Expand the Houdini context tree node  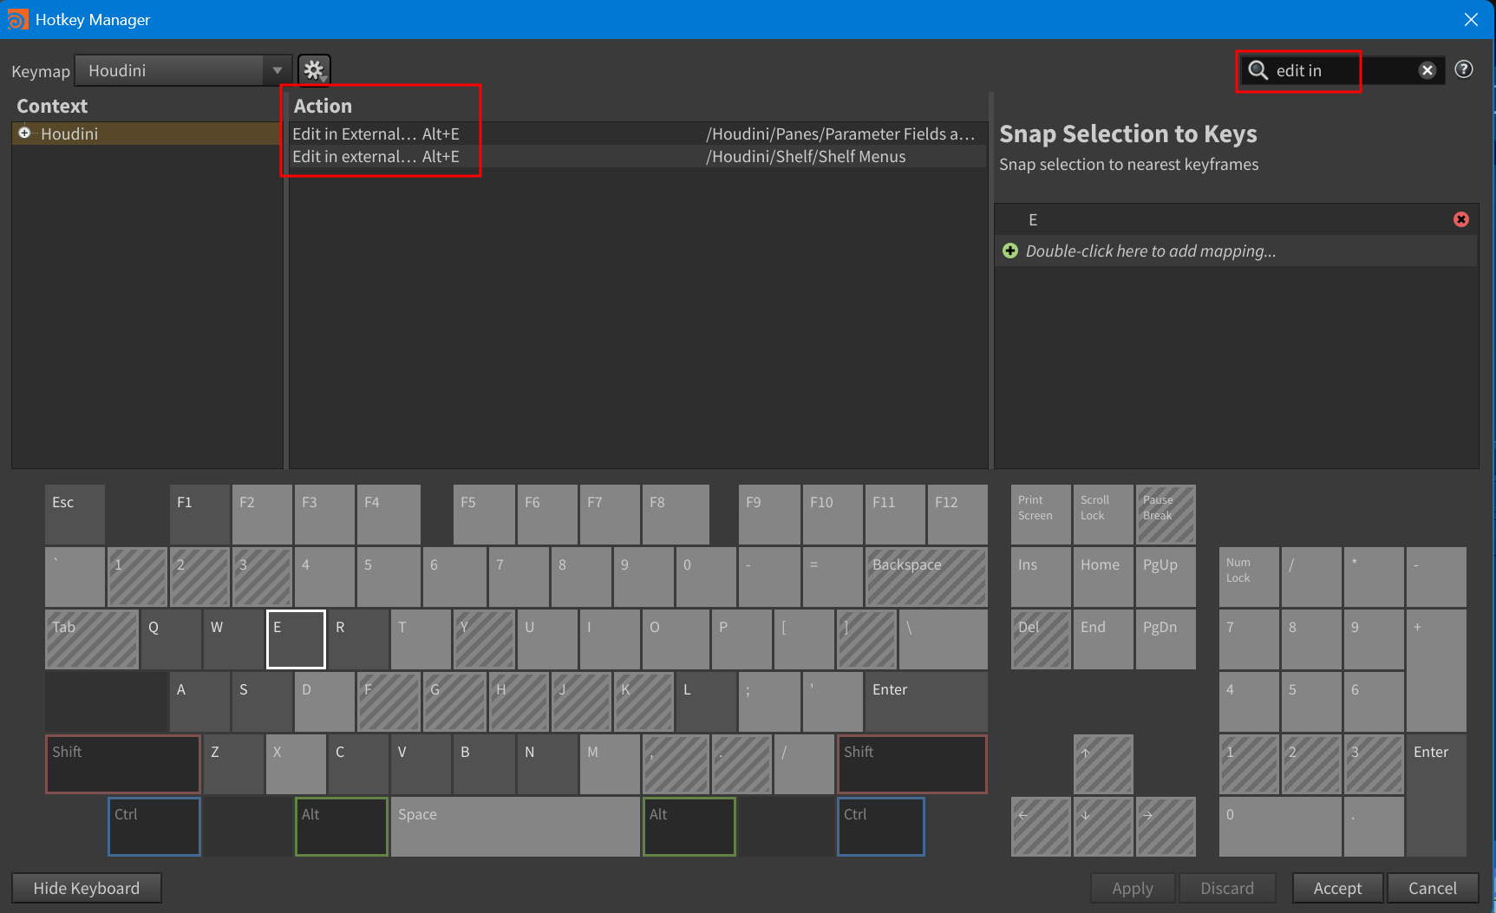pos(24,133)
